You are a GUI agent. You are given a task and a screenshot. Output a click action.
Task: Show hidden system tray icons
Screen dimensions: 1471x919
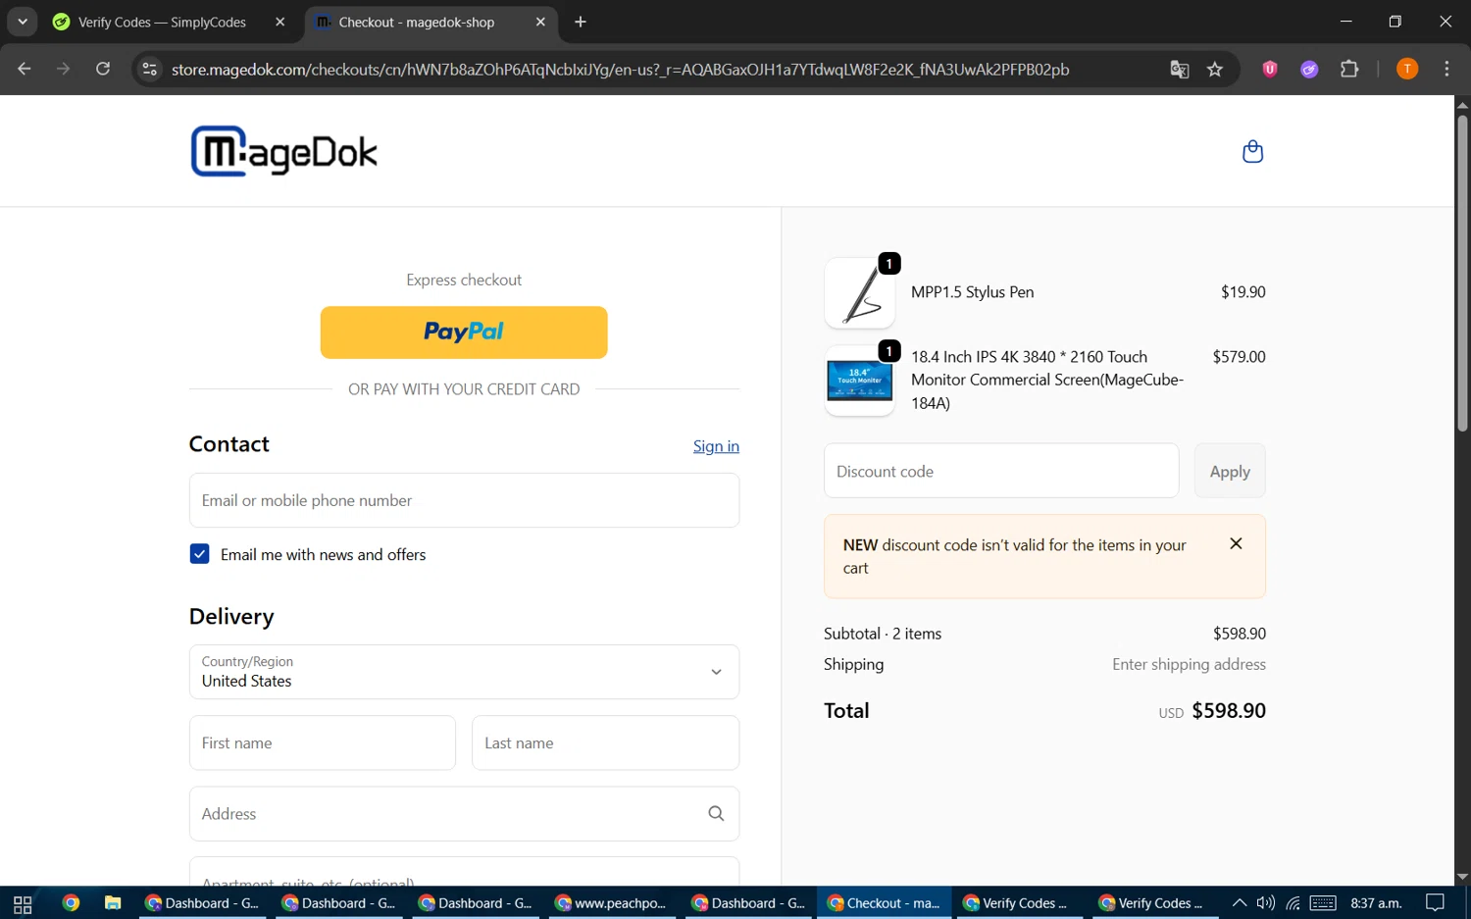click(1240, 903)
